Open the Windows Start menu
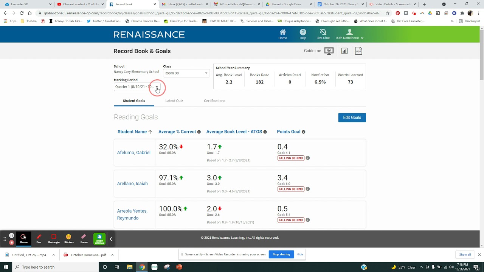 [6, 267]
